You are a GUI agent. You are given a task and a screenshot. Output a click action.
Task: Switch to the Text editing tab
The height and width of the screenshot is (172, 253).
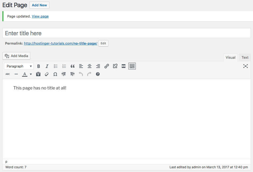[x=244, y=57]
